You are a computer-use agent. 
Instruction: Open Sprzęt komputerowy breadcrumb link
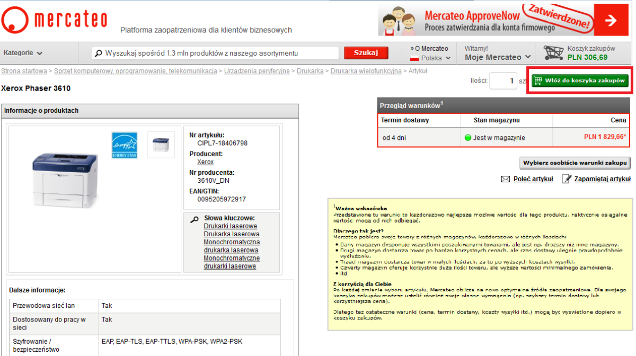[x=135, y=71]
